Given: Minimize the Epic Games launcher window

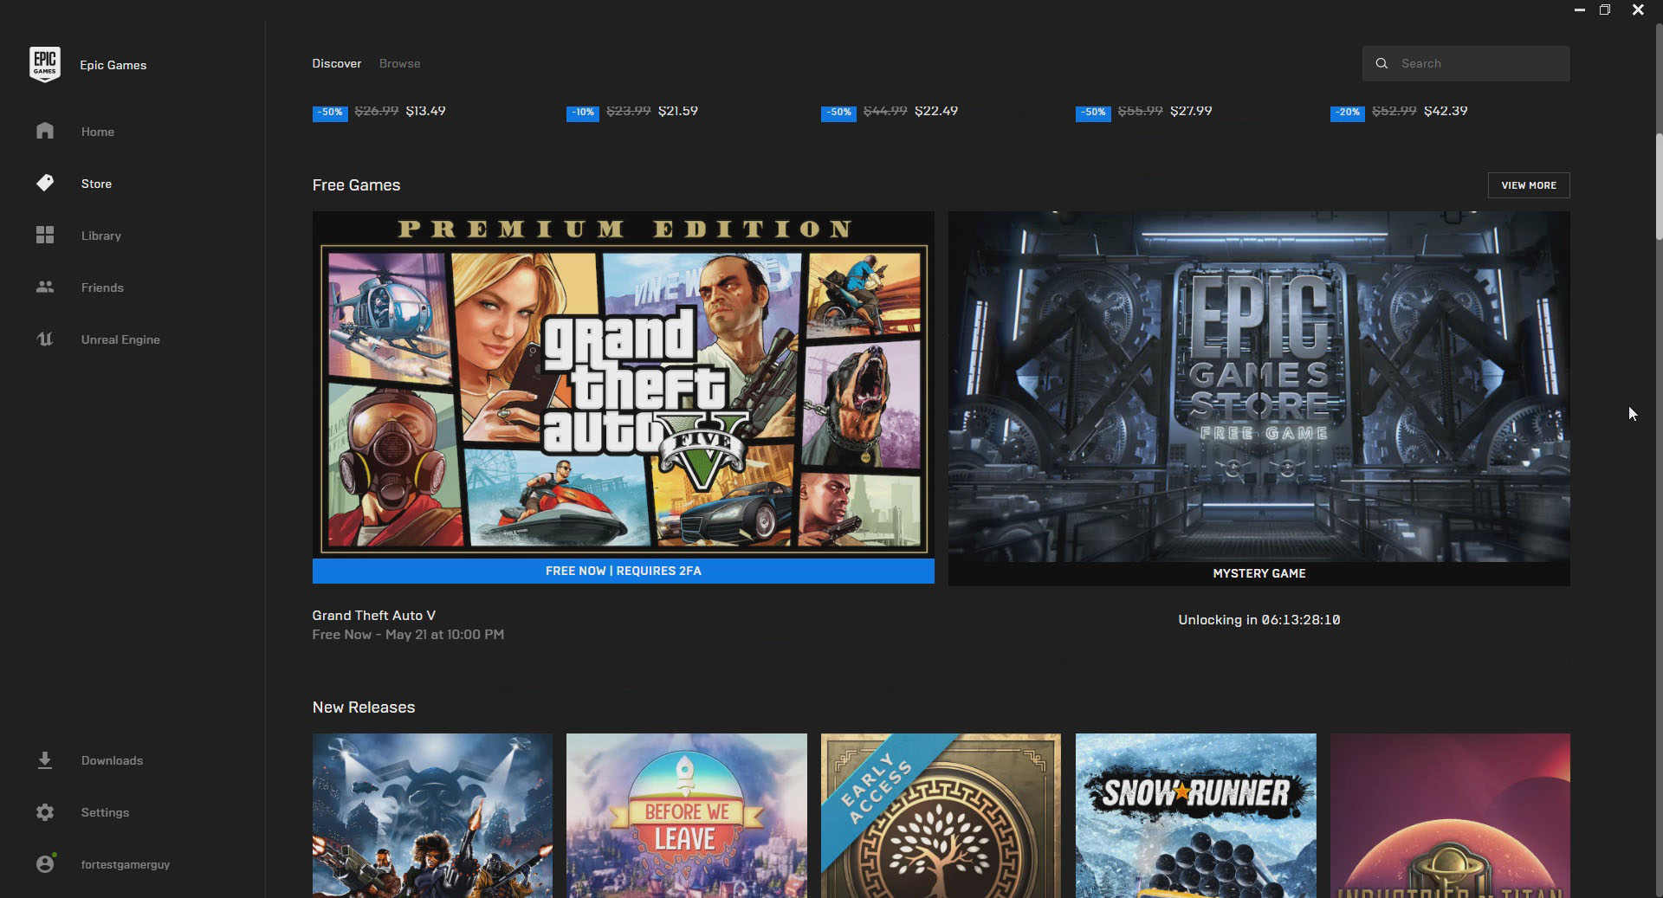Looking at the screenshot, I should [1580, 10].
